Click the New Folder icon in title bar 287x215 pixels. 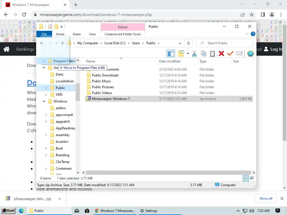click(56, 27)
